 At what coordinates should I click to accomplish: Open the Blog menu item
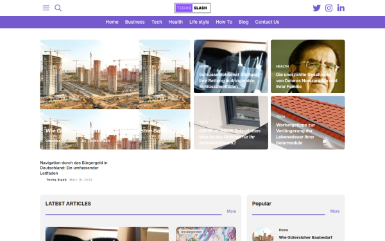click(x=244, y=22)
